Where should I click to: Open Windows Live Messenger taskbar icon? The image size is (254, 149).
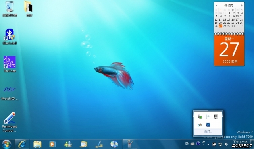point(68,144)
